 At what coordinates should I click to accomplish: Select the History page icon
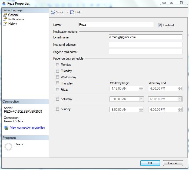pyautogui.click(x=5, y=24)
